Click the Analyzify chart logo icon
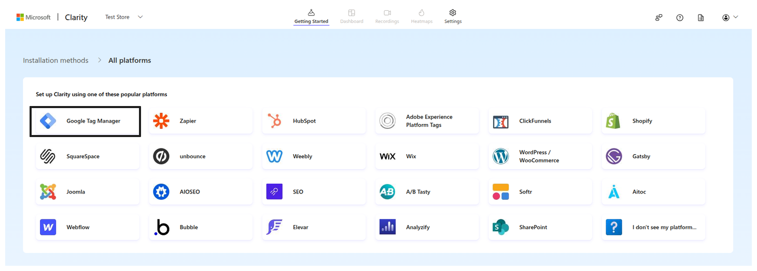The image size is (757, 271). coord(387,227)
